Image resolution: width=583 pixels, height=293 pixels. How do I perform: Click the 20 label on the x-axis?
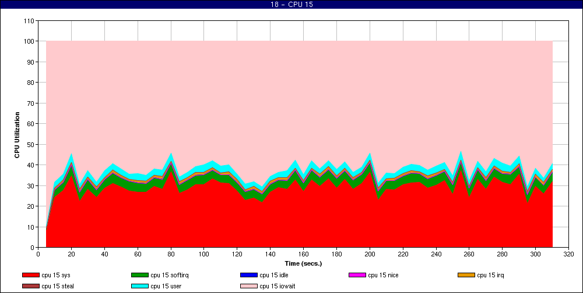pyautogui.click(x=71, y=254)
